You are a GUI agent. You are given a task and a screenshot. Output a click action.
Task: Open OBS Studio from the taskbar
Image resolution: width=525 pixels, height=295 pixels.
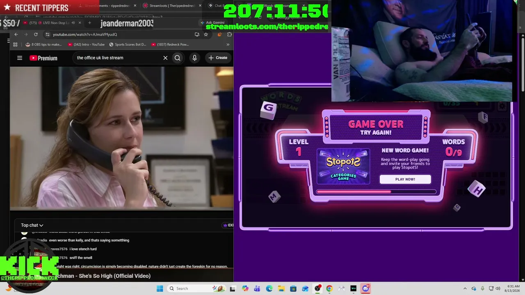[317, 288]
